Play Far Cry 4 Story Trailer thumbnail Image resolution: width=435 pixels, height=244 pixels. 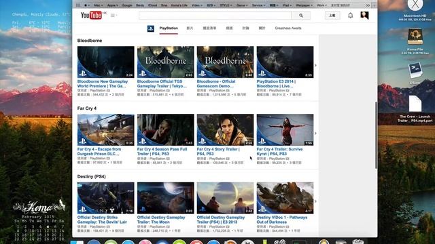pos(225,129)
